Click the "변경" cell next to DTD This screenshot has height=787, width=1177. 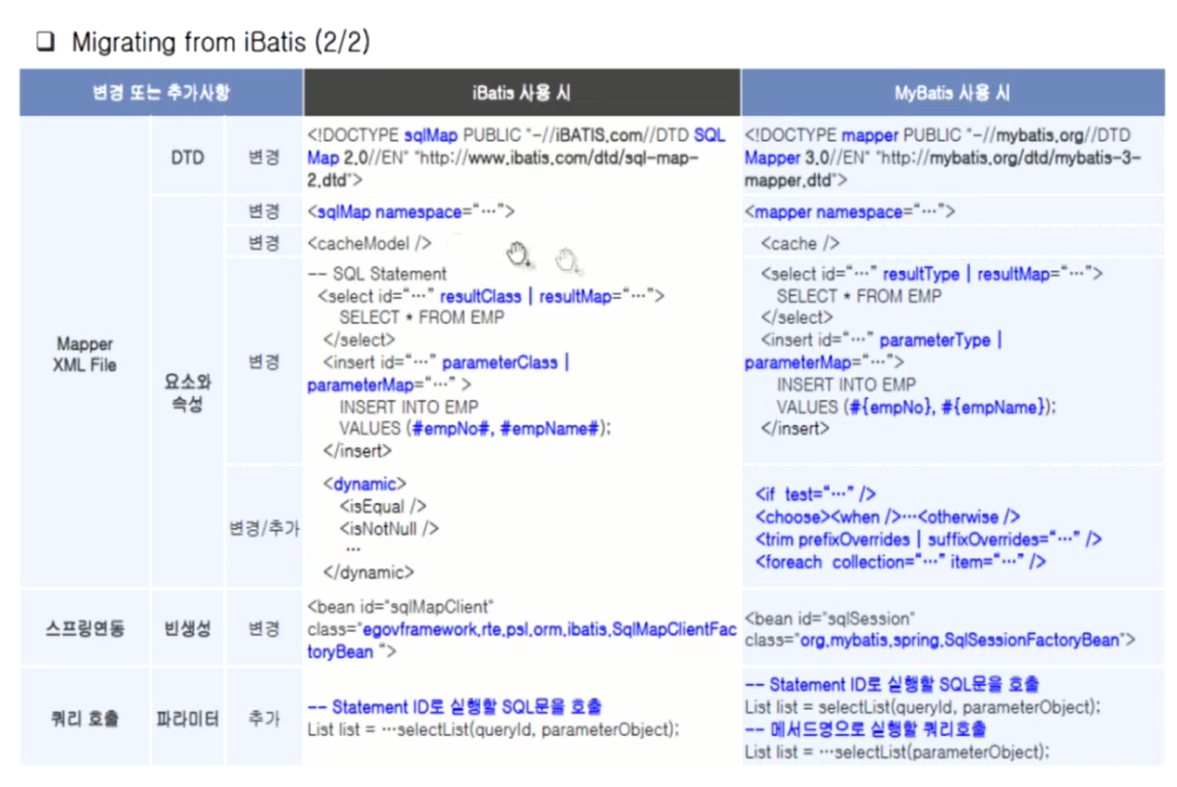(265, 157)
